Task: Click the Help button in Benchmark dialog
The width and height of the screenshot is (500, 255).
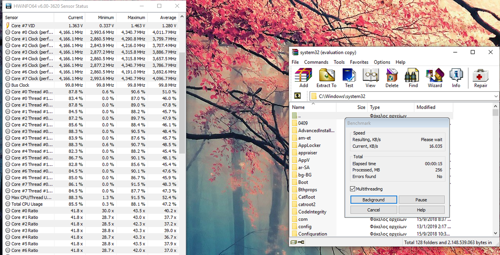Action: (421, 210)
